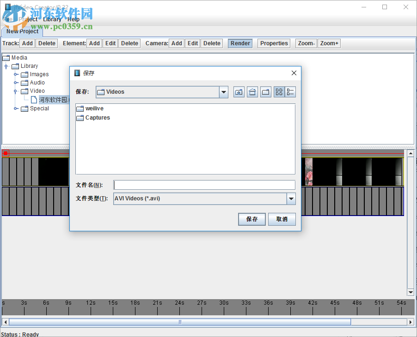Click the home/desktop icon in save dialog
Screen dimensions: 417x337
[x=252, y=92]
